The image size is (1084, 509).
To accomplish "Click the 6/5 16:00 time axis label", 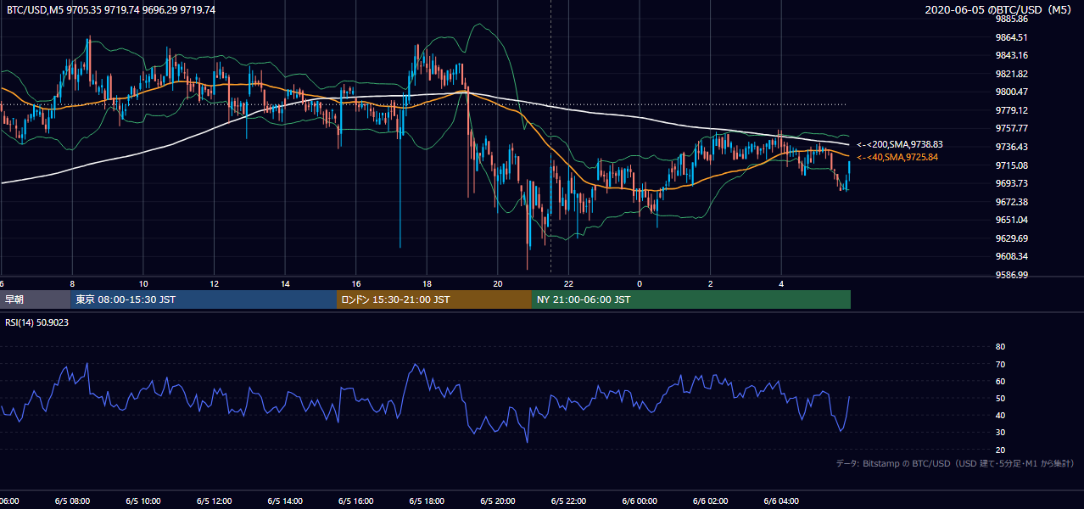I will point(355,501).
